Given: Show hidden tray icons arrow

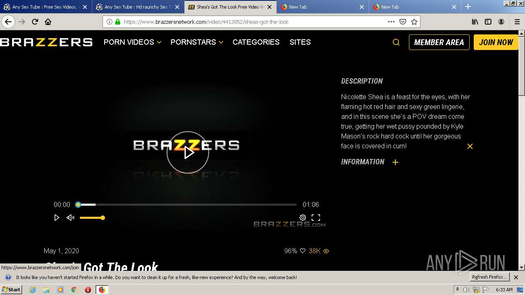Looking at the screenshot, I should click(x=457, y=290).
